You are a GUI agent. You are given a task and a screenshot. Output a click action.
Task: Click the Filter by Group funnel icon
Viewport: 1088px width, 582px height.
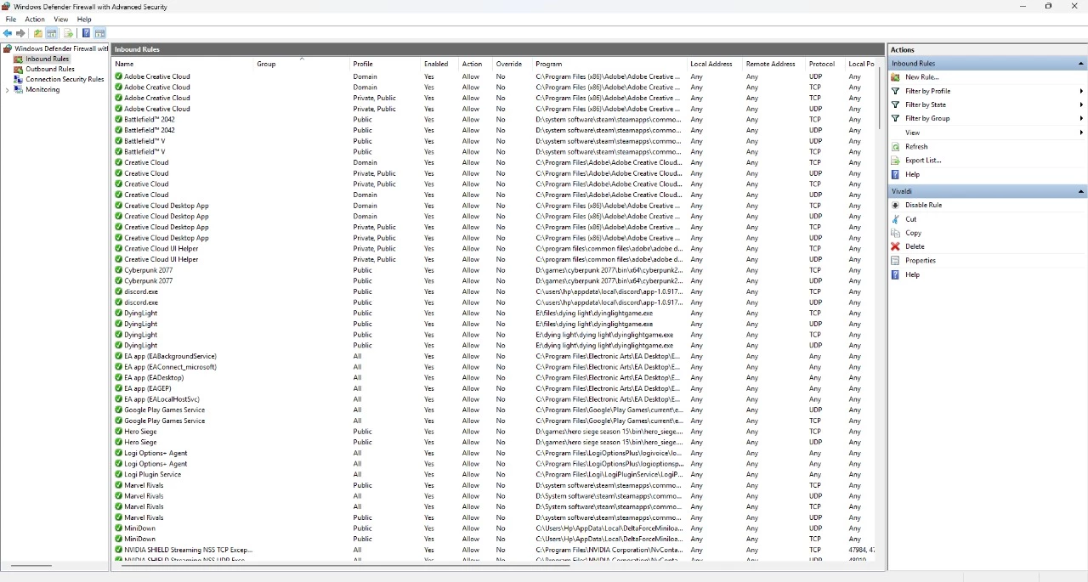[895, 118]
